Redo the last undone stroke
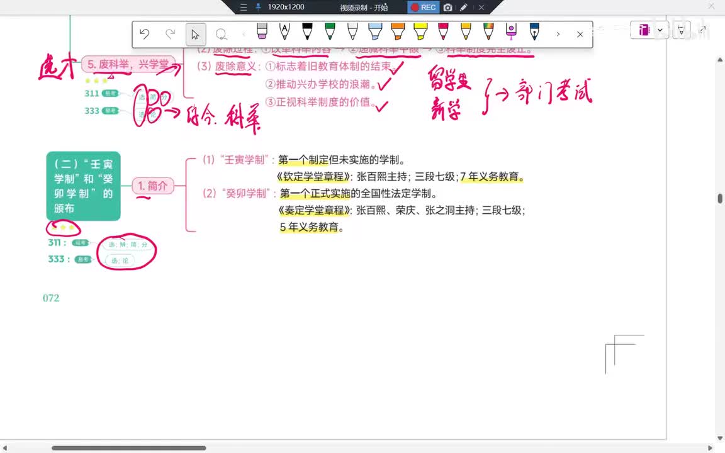725x453 pixels. pyautogui.click(x=170, y=34)
